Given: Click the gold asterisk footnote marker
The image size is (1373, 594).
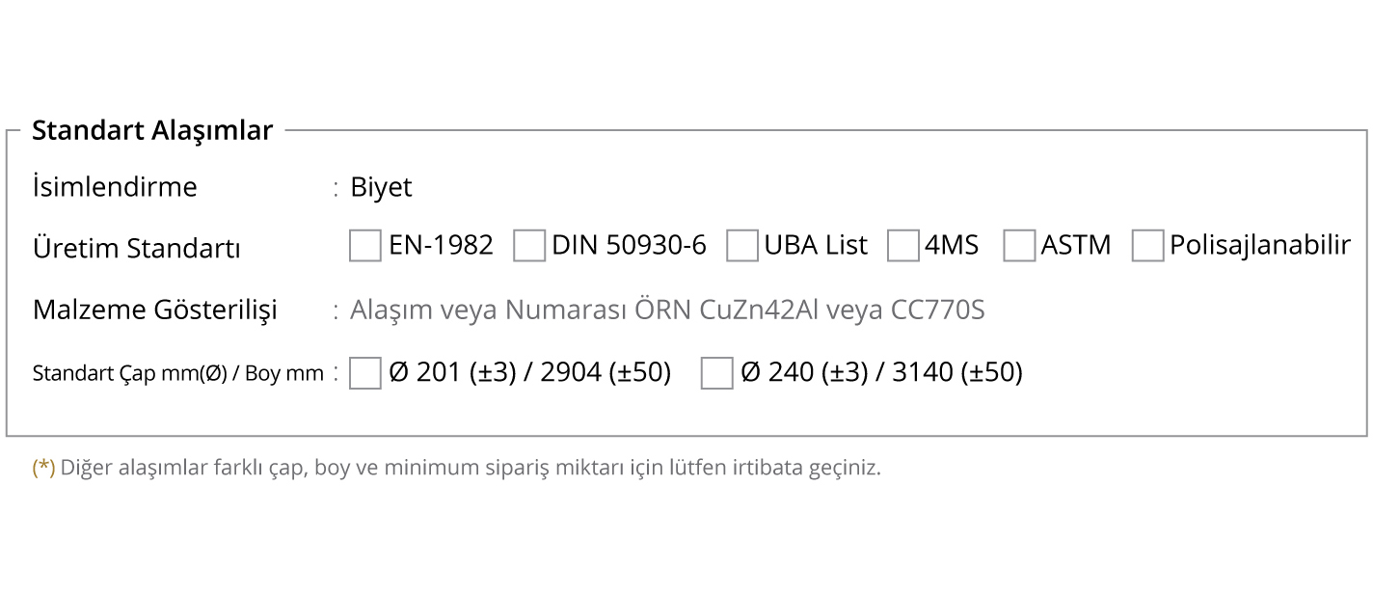Looking at the screenshot, I should (44, 469).
